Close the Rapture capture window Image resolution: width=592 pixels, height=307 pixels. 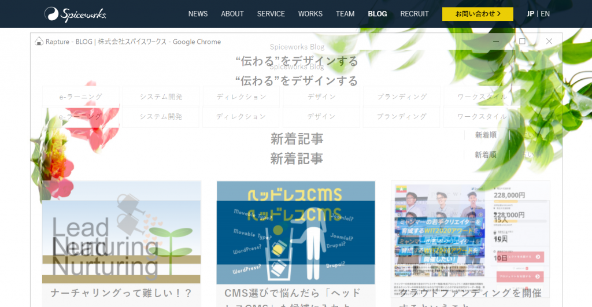(549, 41)
